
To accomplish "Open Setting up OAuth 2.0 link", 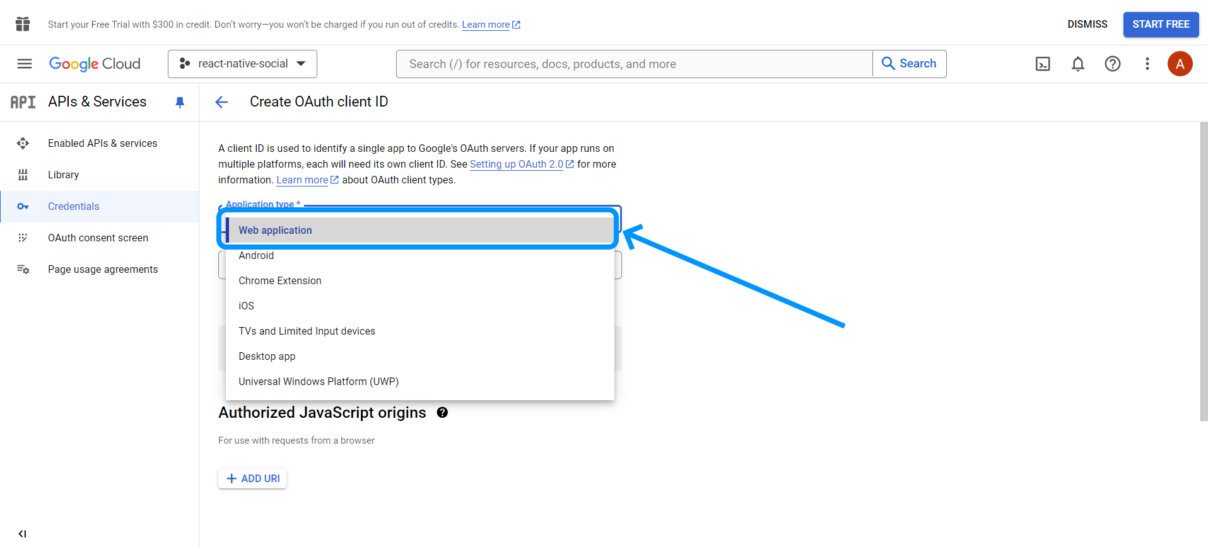I will [x=522, y=164].
